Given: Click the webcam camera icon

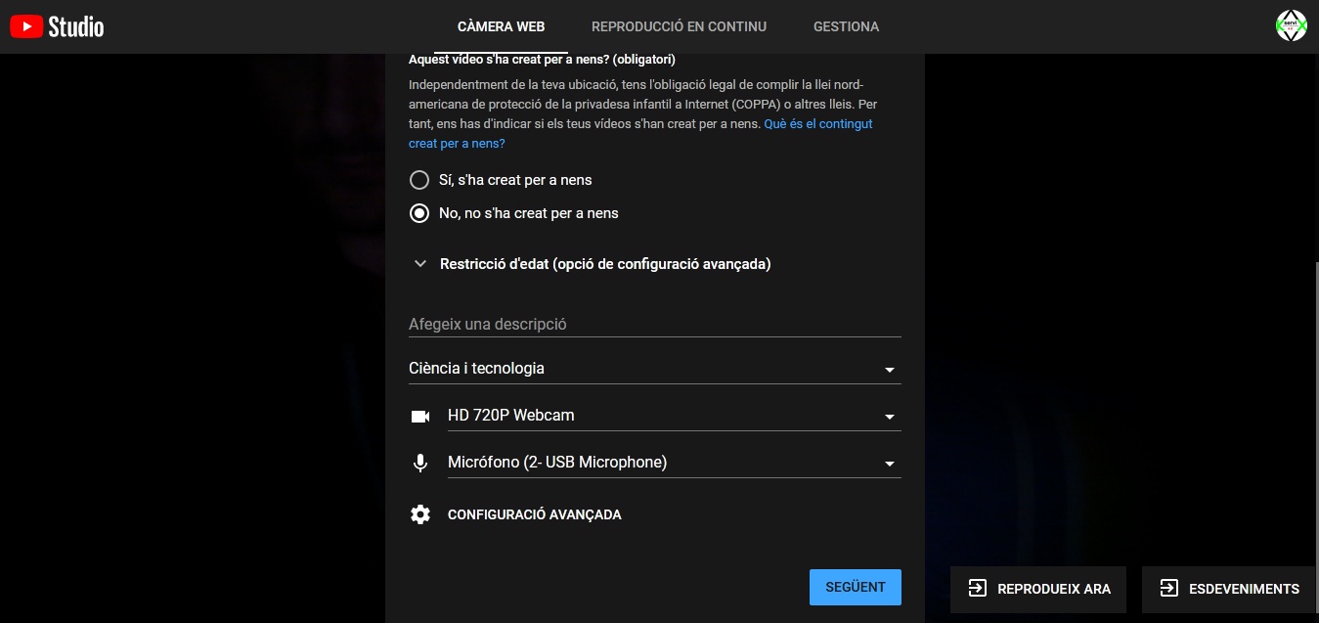Looking at the screenshot, I should click(x=420, y=417).
